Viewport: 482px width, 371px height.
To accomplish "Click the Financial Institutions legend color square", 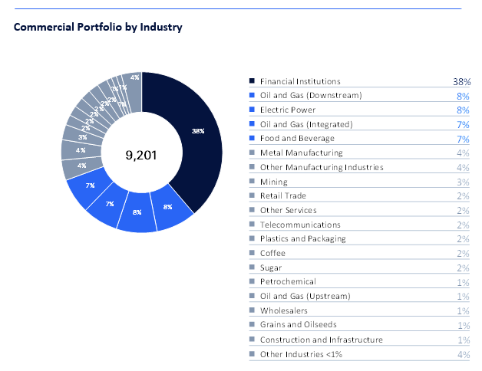I will tap(252, 81).
